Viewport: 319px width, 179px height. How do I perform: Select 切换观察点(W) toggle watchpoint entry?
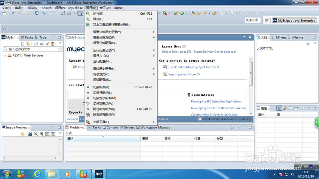121,104
